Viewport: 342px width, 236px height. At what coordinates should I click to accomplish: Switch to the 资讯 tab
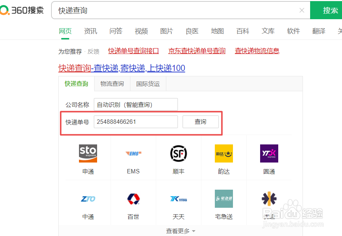(91, 31)
